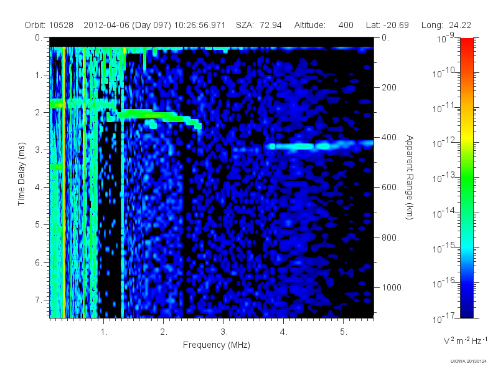Click the date 2012-04-06 (Day 097) text
Viewport: 498px width, 374px height.
(x=128, y=25)
